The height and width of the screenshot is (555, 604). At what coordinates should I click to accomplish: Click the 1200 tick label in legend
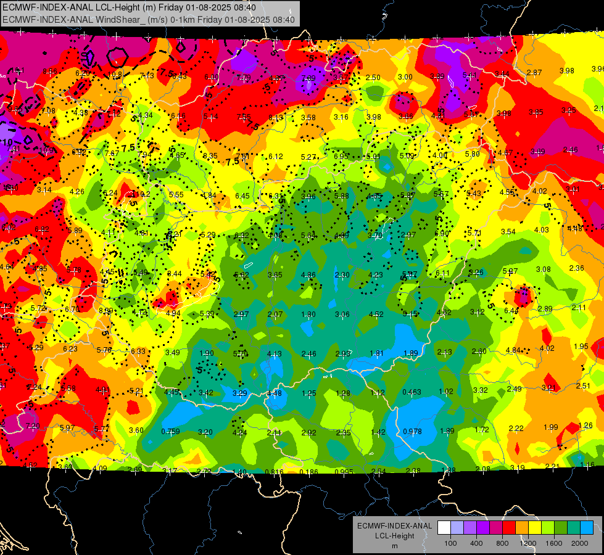point(527,543)
